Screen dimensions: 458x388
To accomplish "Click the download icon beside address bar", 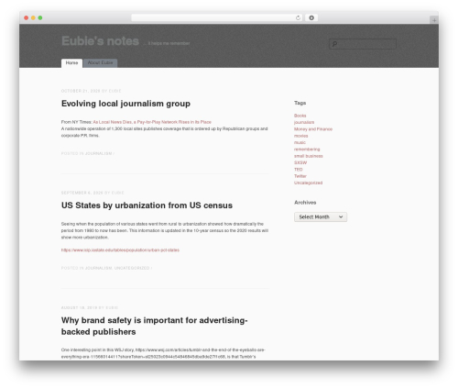I will (311, 17).
